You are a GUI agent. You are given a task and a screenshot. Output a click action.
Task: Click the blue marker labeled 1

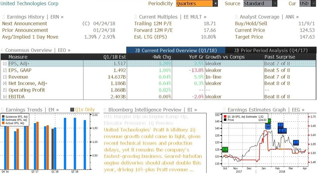296,143
